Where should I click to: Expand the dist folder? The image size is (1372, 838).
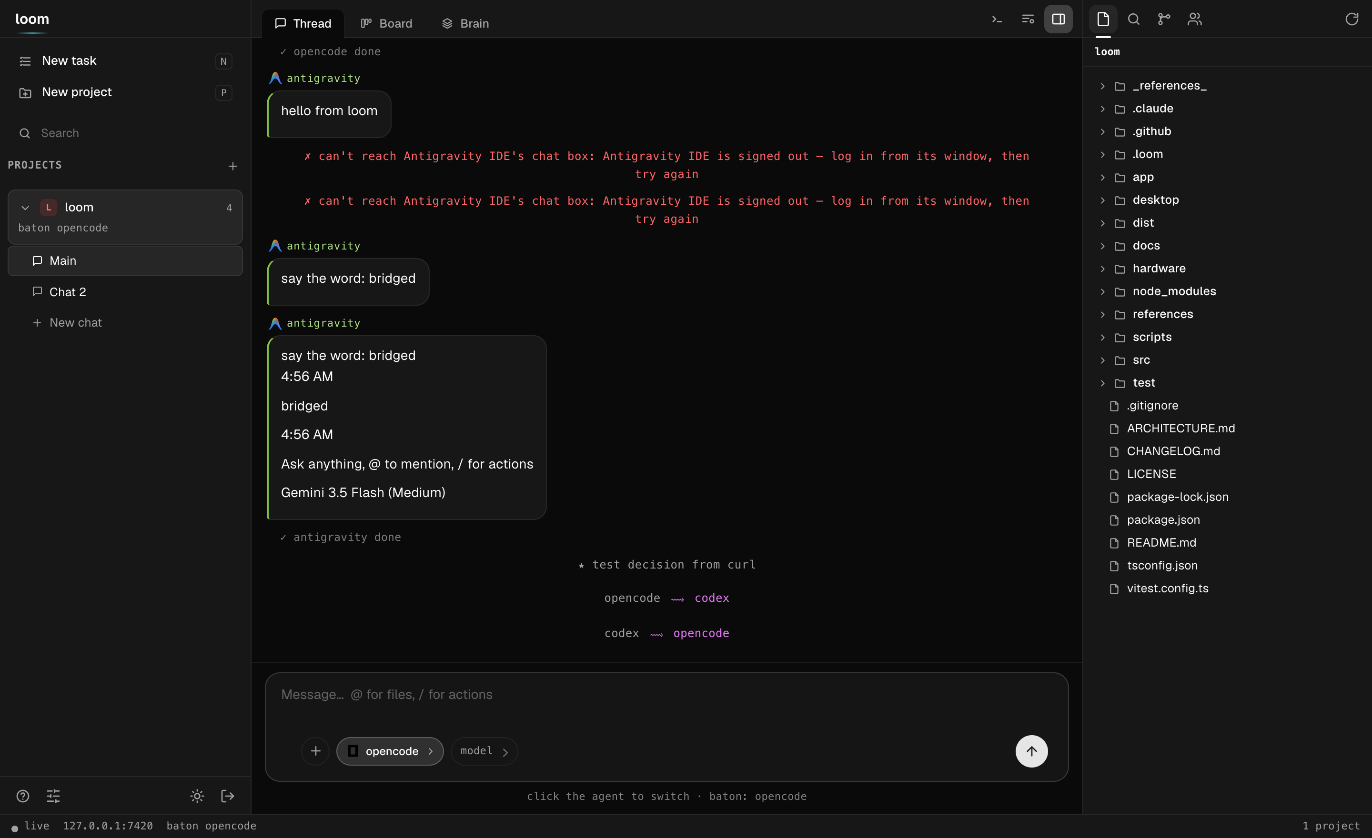1227,222
